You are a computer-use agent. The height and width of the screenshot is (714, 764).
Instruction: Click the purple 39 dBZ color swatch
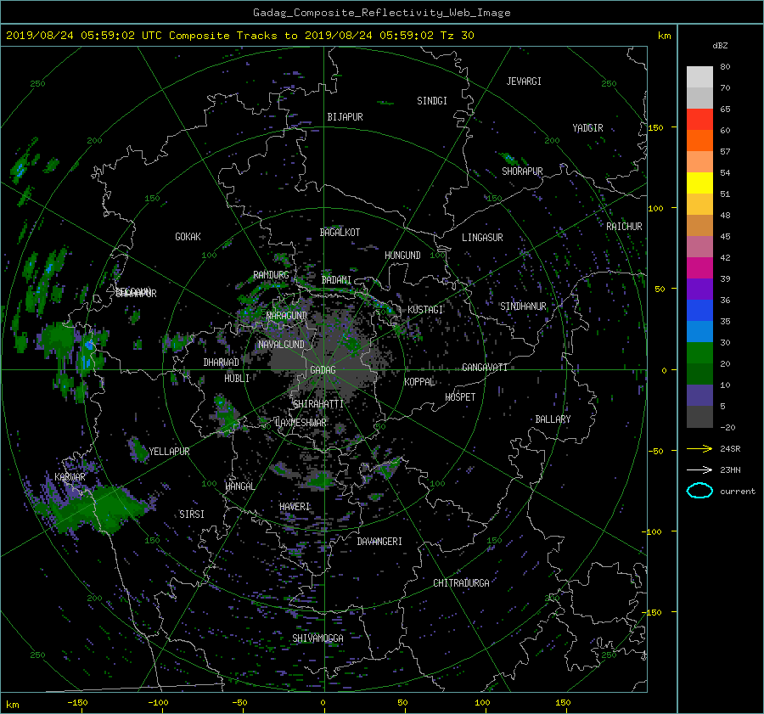tap(699, 289)
